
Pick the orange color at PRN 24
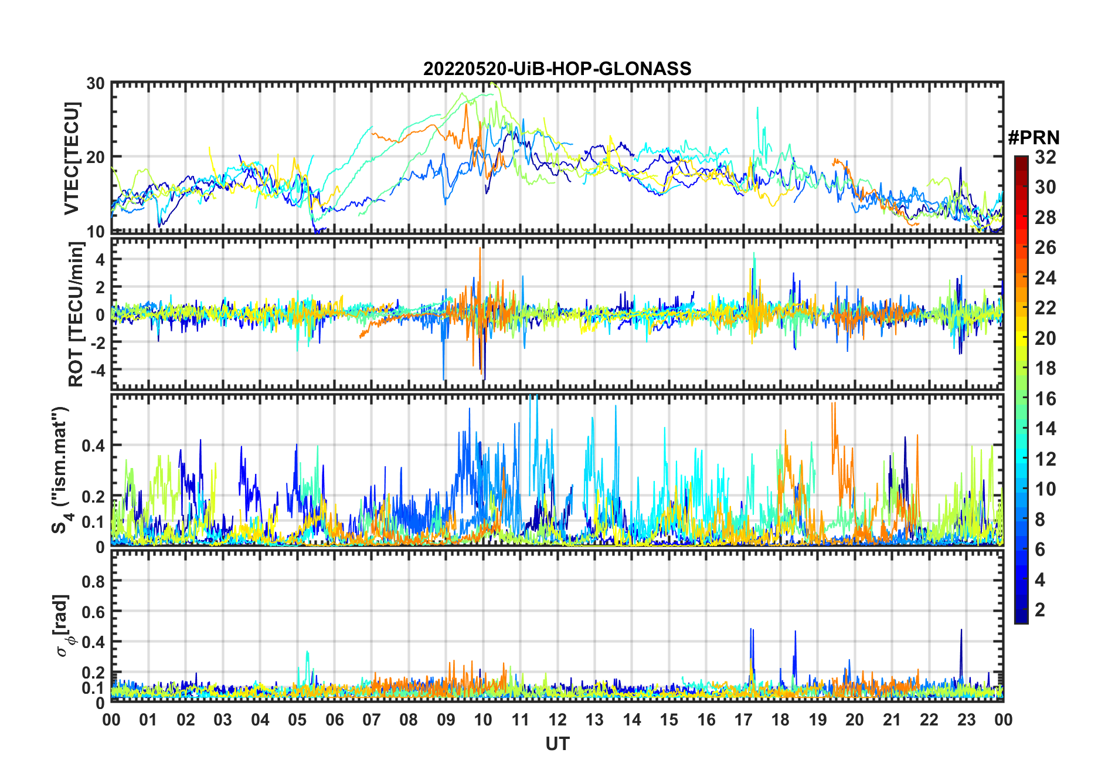pyautogui.click(x=1021, y=278)
